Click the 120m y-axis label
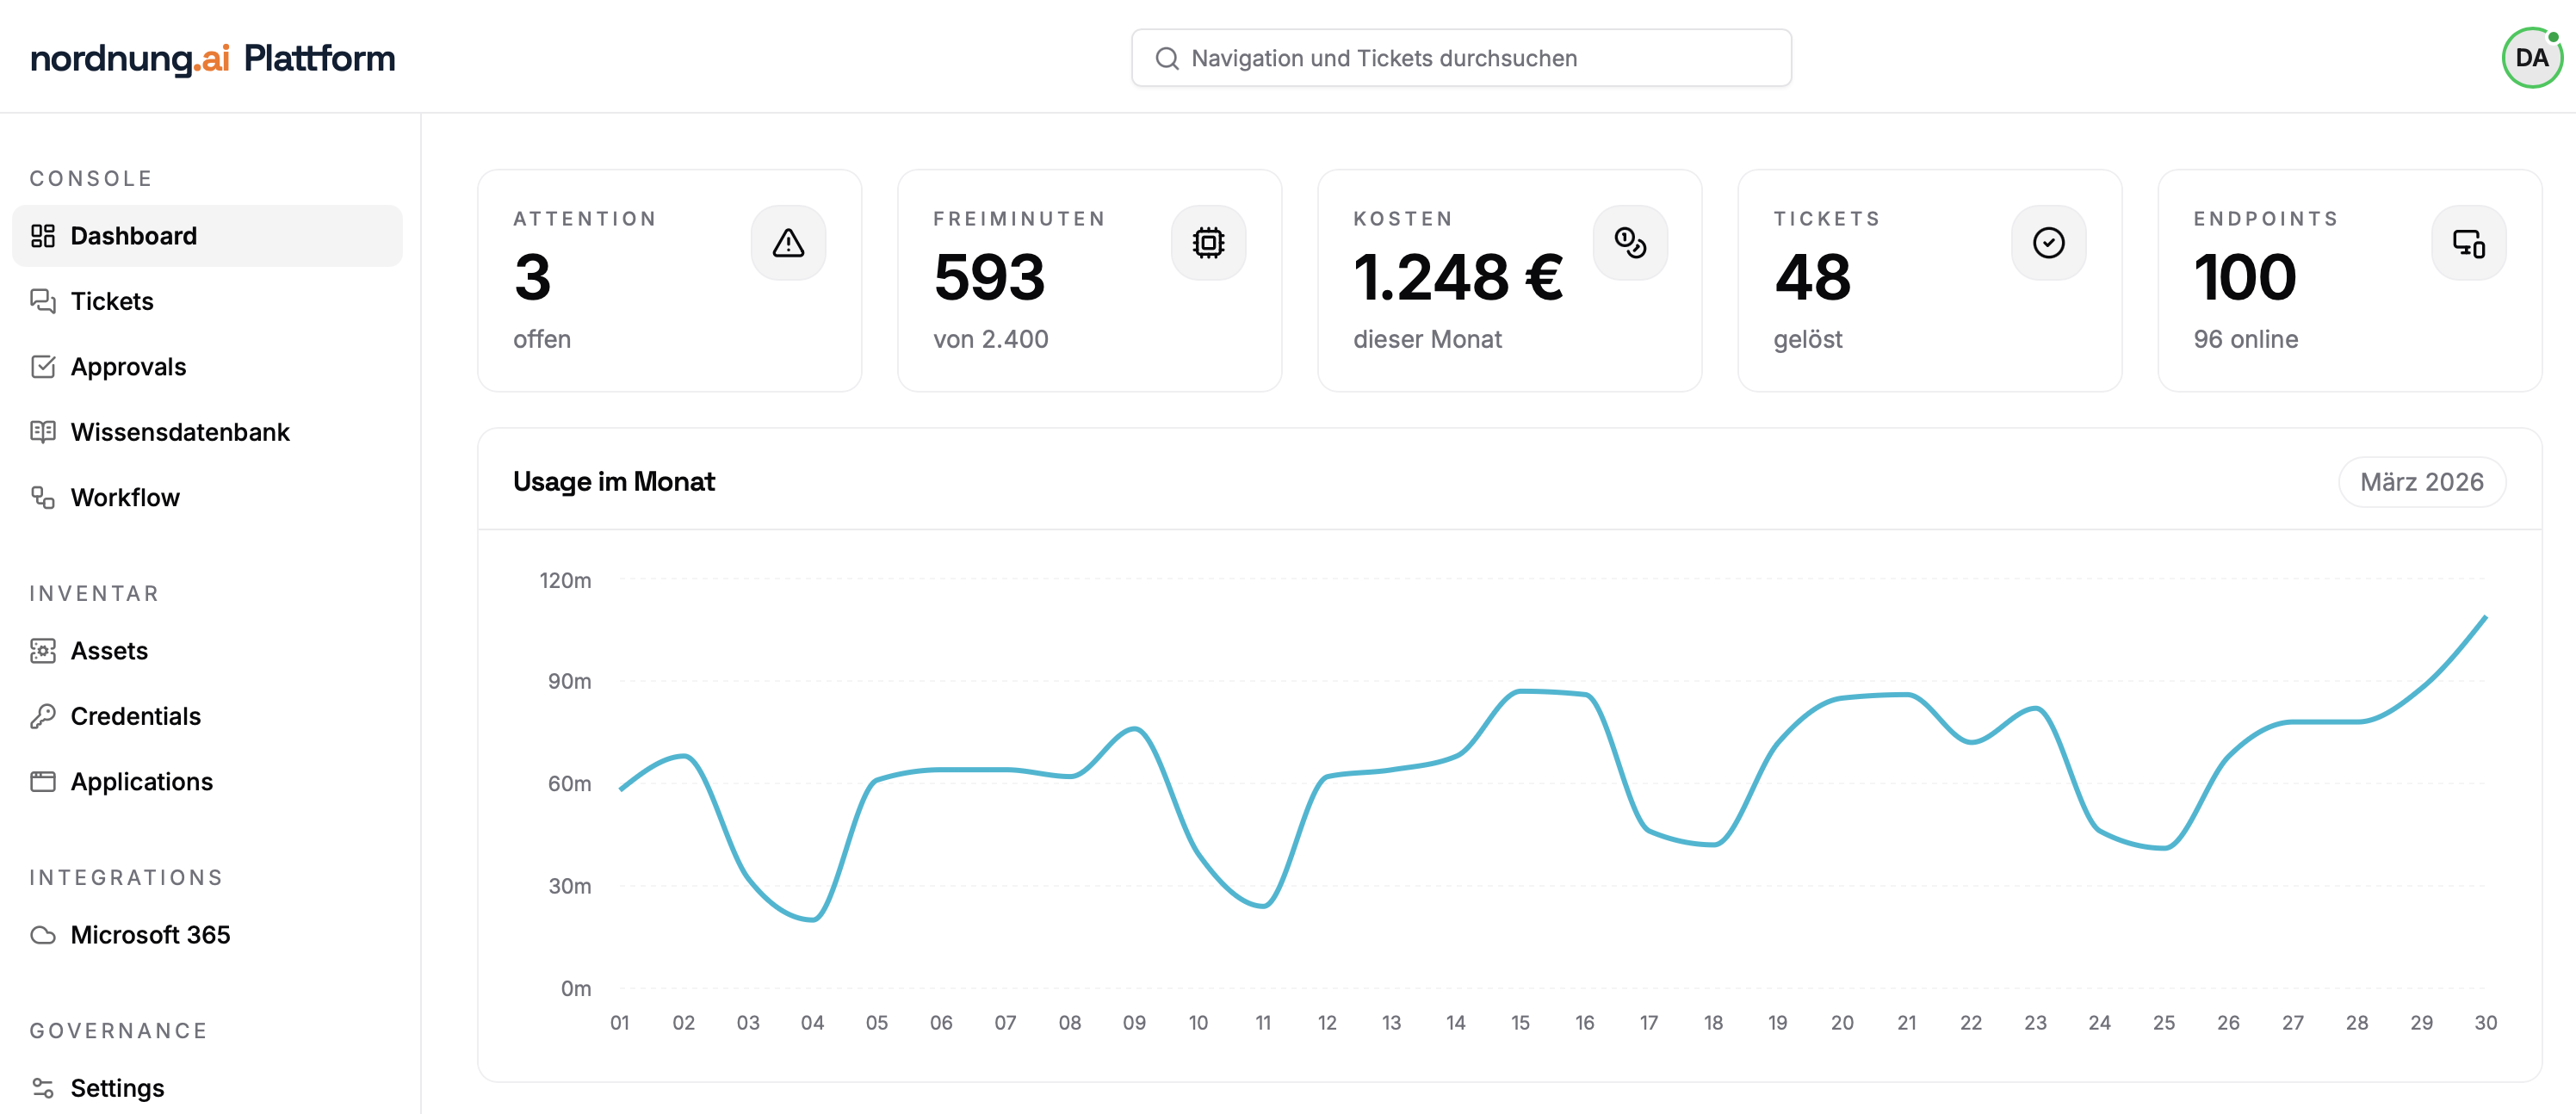 coord(565,581)
